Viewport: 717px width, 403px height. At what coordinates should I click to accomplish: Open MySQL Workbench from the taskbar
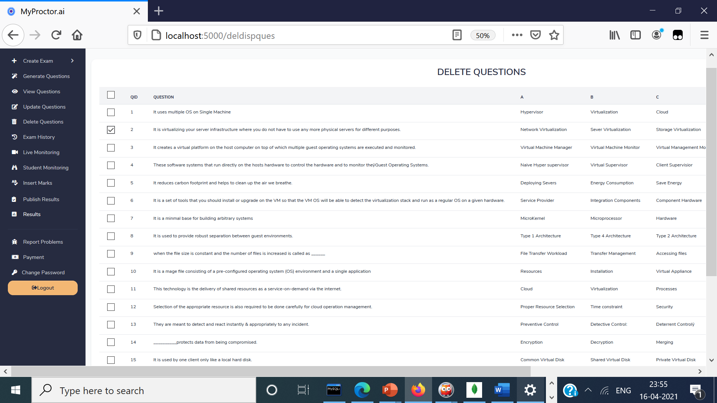334,390
